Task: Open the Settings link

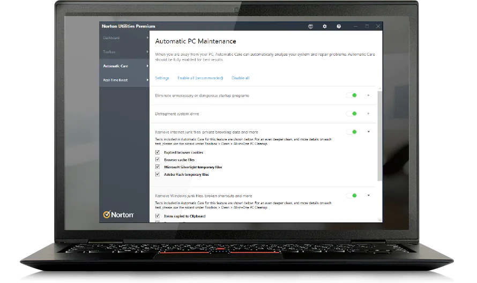Action: pyautogui.click(x=162, y=78)
